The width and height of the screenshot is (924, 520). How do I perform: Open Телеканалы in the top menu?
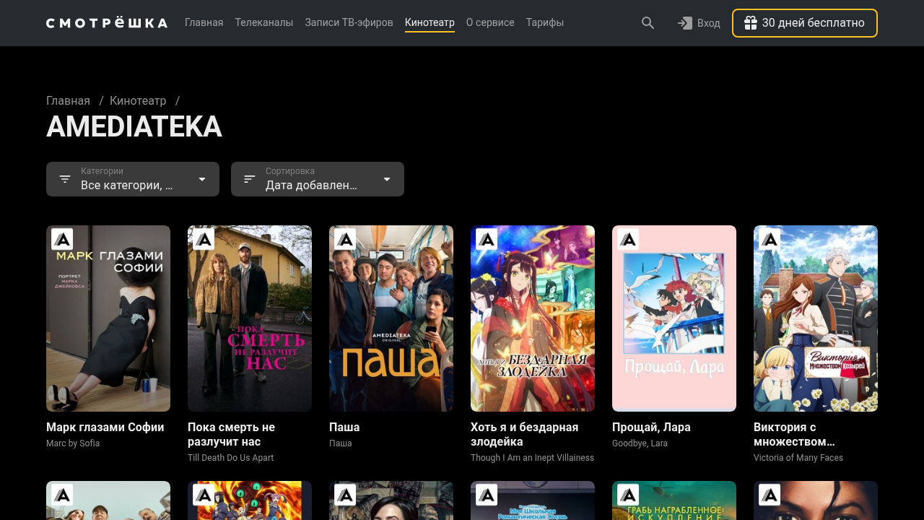tap(264, 23)
